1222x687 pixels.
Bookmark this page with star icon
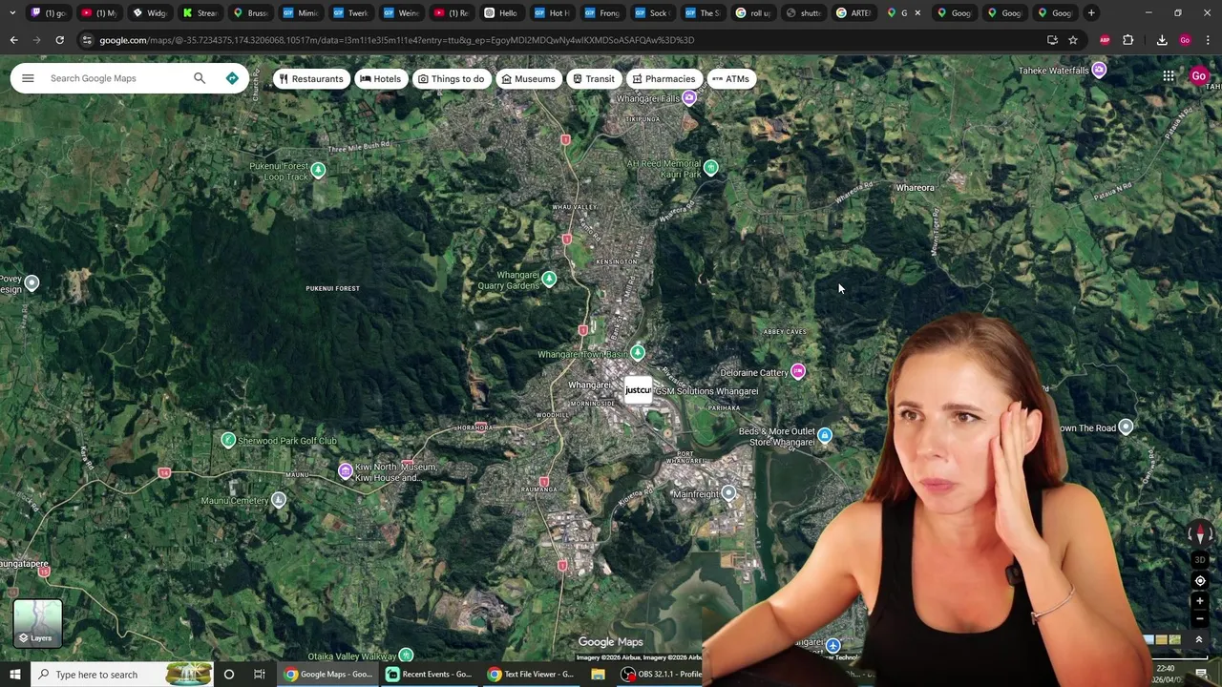click(x=1073, y=40)
